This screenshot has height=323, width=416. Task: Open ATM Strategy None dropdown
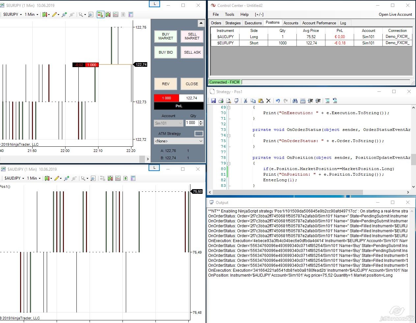tap(179, 141)
